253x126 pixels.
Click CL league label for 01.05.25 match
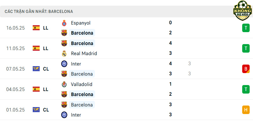[x=46, y=110]
